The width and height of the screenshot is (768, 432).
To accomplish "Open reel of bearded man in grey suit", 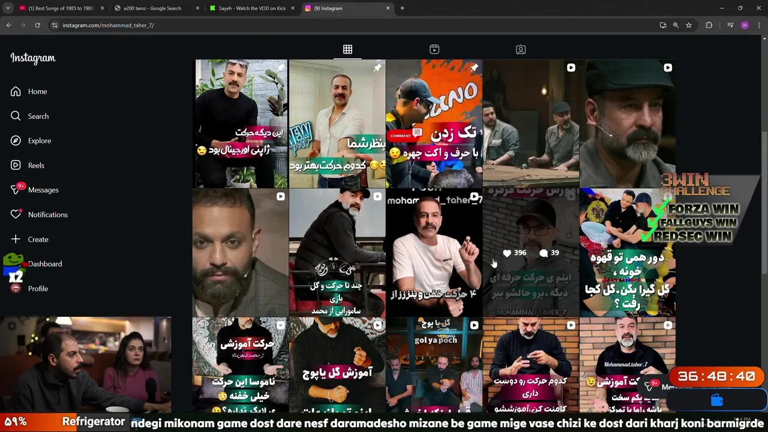I will tap(240, 253).
